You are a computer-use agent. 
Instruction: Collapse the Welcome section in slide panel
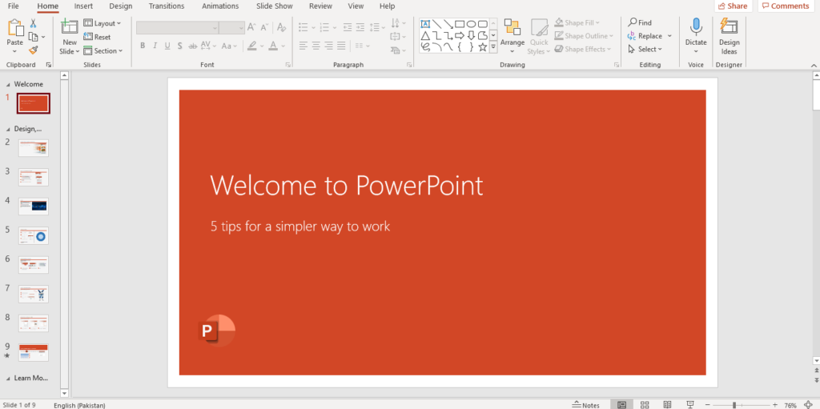coord(9,84)
